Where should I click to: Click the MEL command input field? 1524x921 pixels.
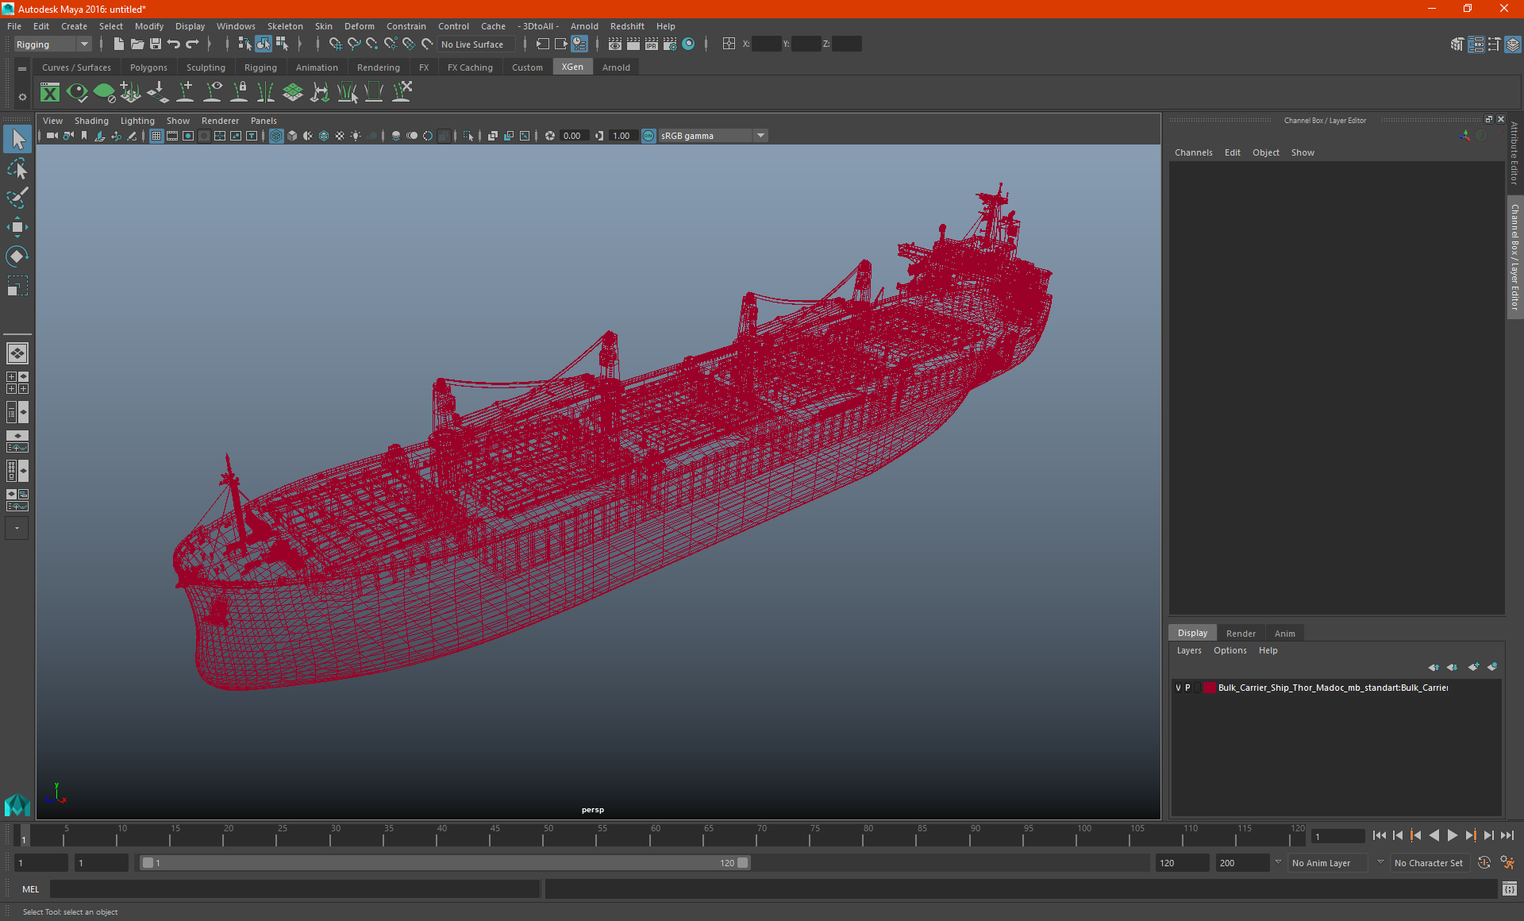click(x=295, y=889)
